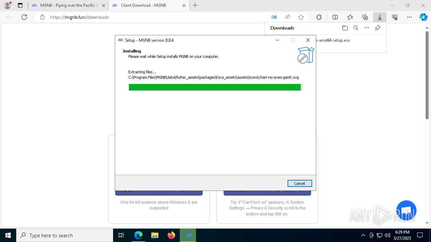This screenshot has width=431, height=242.
Task: Close the Client Download tab
Action: 184,5
